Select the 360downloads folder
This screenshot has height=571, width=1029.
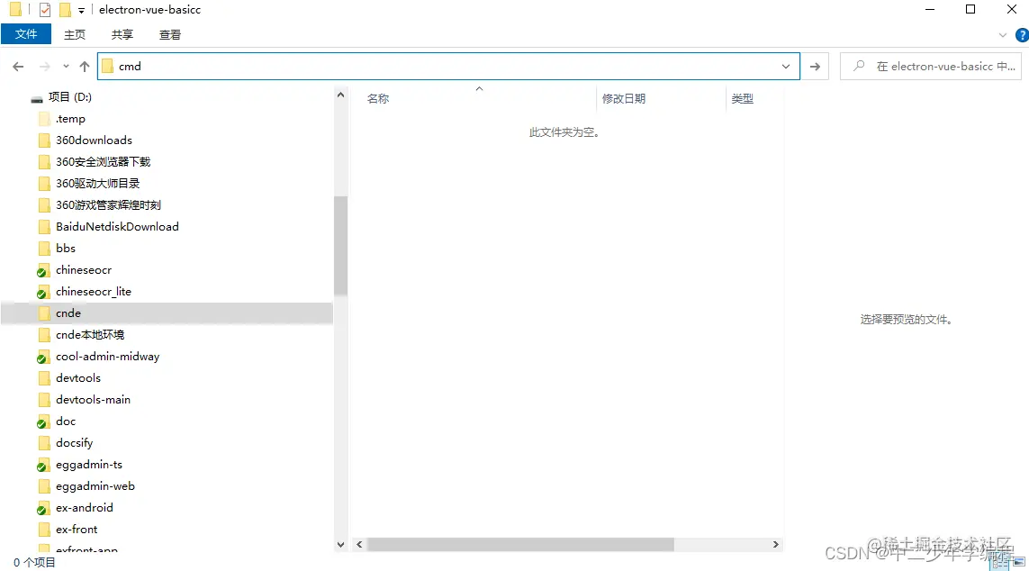[94, 140]
